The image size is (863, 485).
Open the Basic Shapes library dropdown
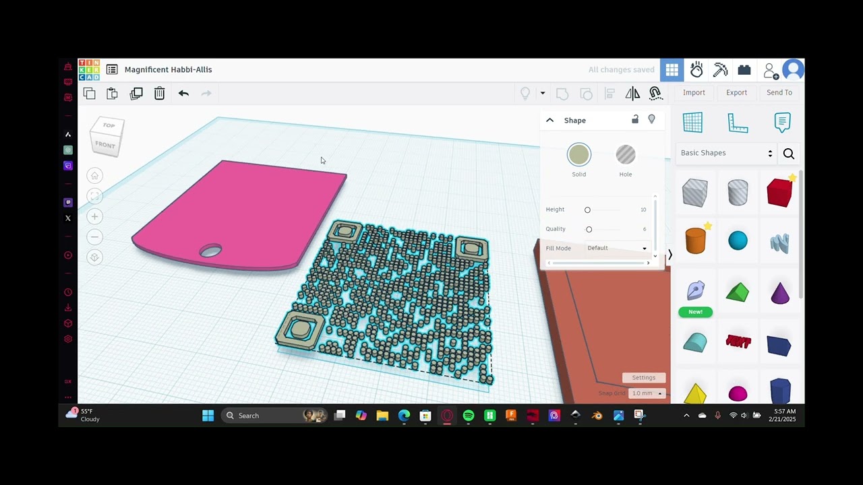point(726,153)
